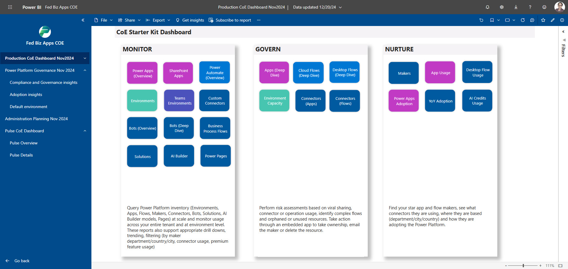Click the view rectangle icon
Screen dimensions: 568x269
coord(507,20)
